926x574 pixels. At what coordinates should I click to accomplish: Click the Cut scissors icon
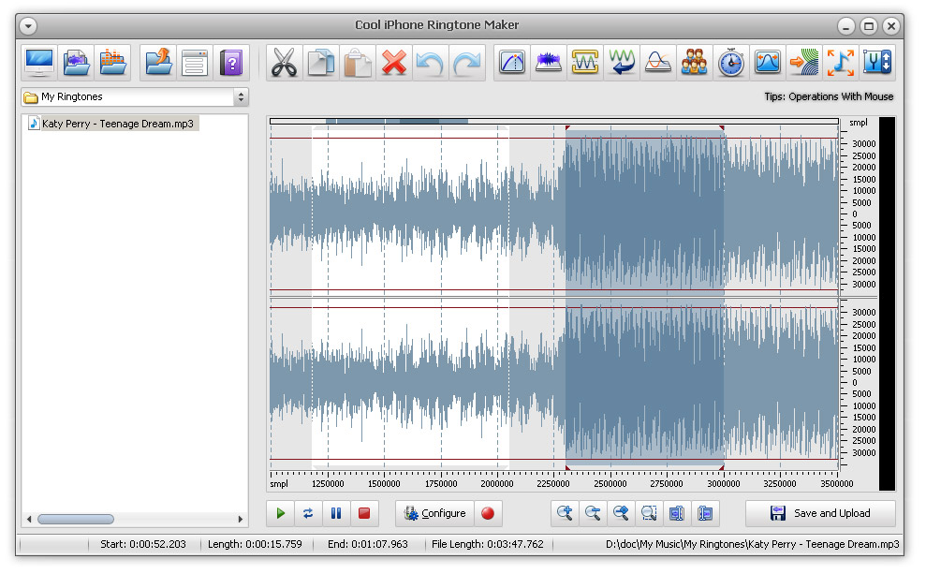click(x=284, y=63)
